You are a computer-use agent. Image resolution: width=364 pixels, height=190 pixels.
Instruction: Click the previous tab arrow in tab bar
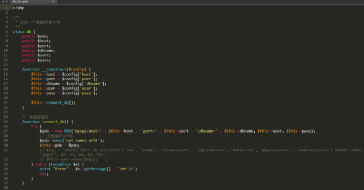3,2
